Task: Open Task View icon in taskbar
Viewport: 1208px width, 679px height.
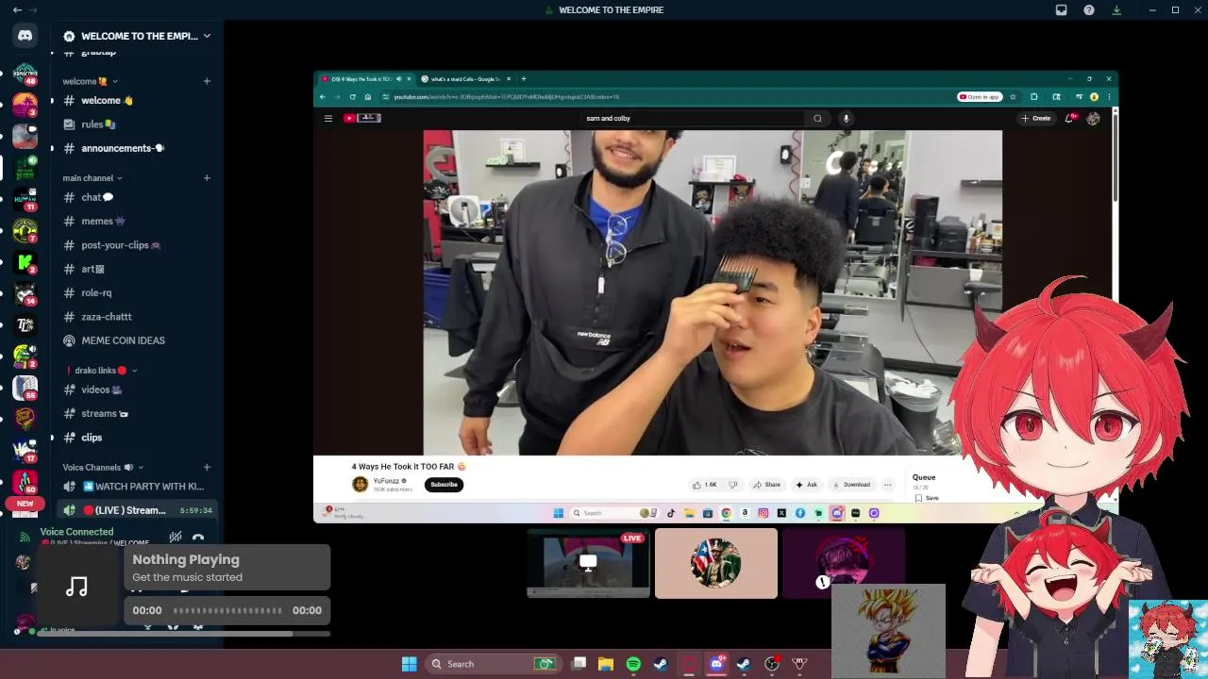Action: pyautogui.click(x=579, y=664)
